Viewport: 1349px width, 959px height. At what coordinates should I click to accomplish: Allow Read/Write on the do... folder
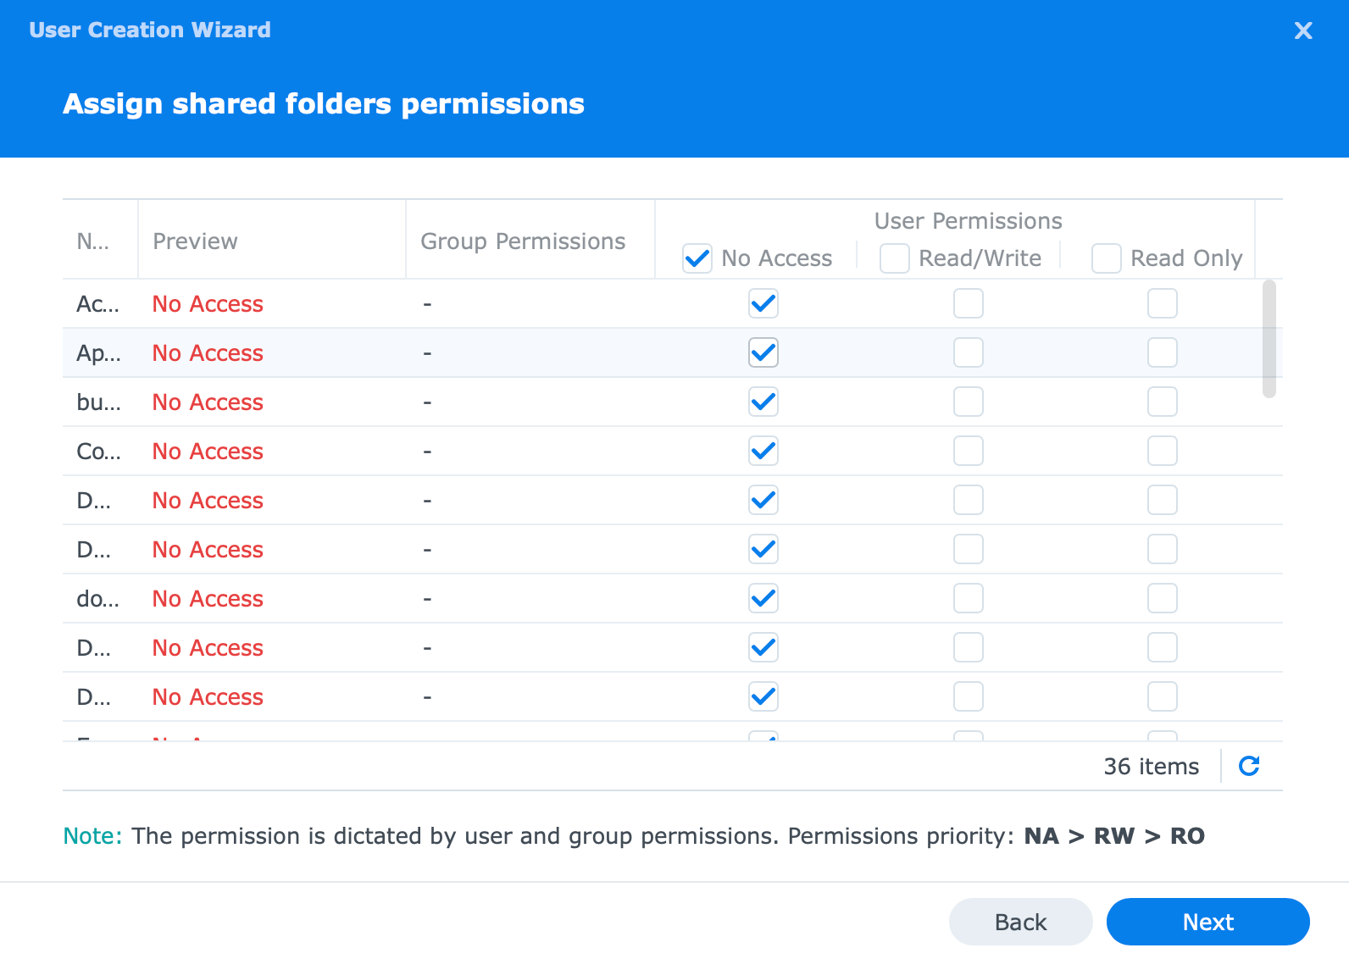tap(969, 598)
